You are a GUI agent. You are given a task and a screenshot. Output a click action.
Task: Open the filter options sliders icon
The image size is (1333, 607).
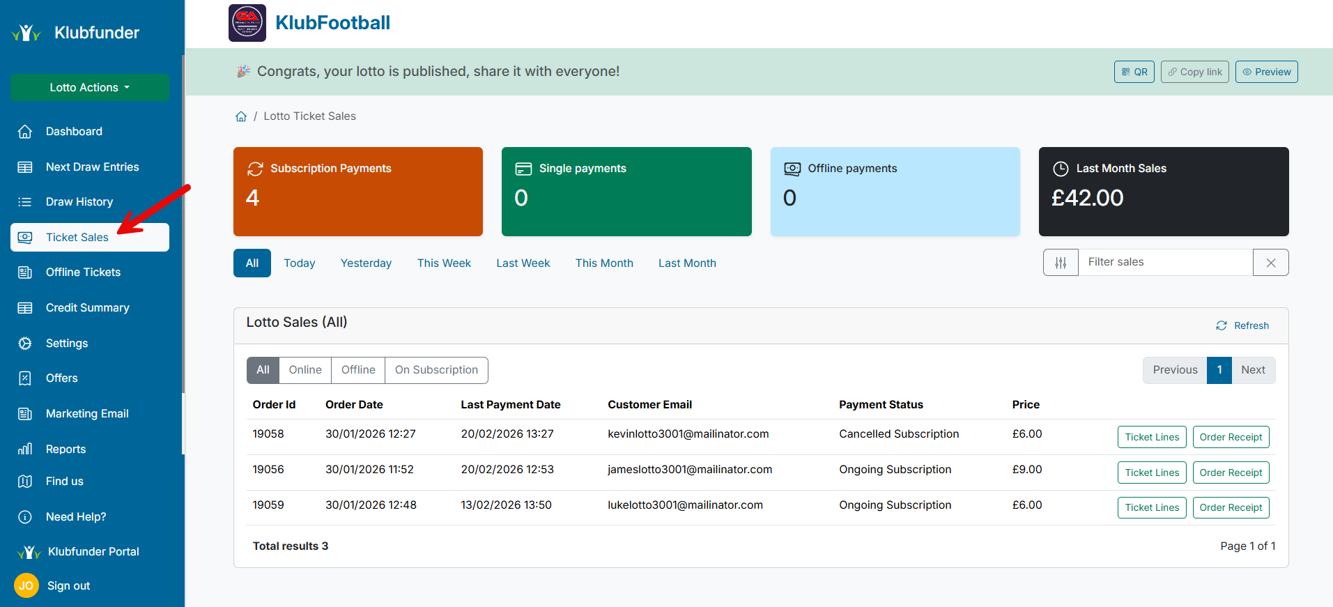click(x=1061, y=263)
